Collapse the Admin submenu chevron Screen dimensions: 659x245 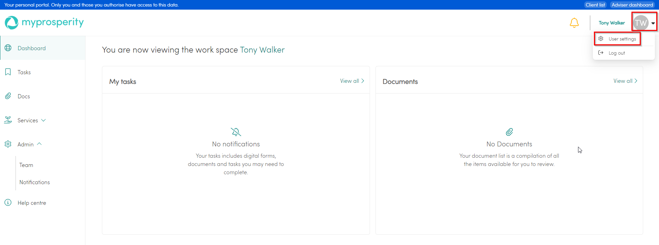(39, 144)
